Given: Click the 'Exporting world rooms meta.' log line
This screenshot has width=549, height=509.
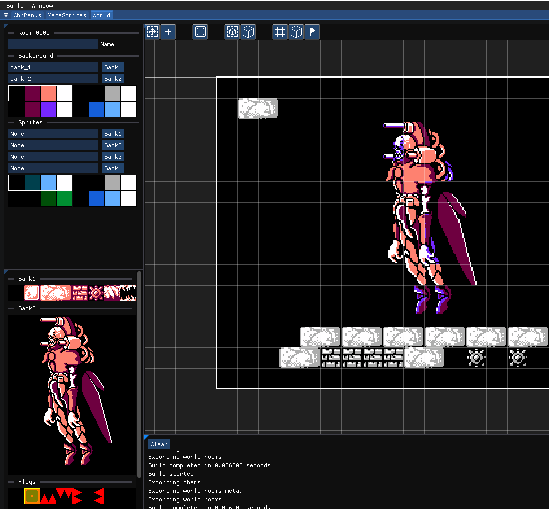Looking at the screenshot, I should 195,491.
